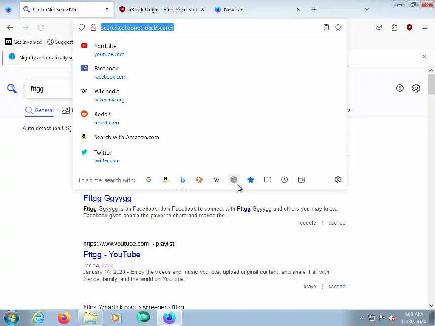The width and height of the screenshot is (435, 326).
Task: Reload the current page
Action: coord(41,27)
